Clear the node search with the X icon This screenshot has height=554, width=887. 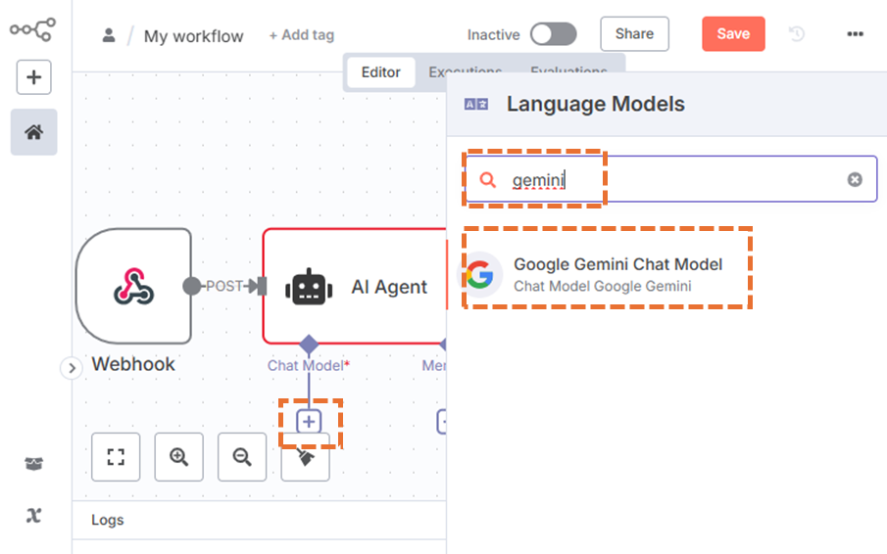point(855,179)
